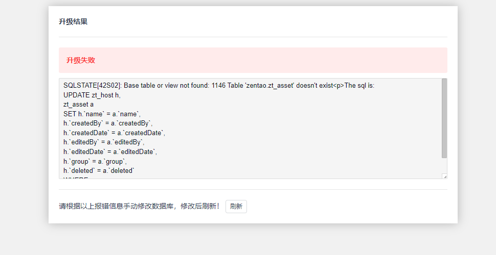
Task: Click the 升级结果 heading
Action: [73, 21]
